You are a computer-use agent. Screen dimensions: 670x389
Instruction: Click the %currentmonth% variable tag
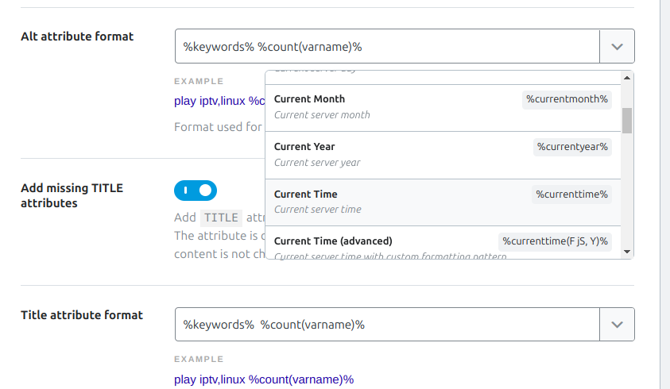coord(567,99)
